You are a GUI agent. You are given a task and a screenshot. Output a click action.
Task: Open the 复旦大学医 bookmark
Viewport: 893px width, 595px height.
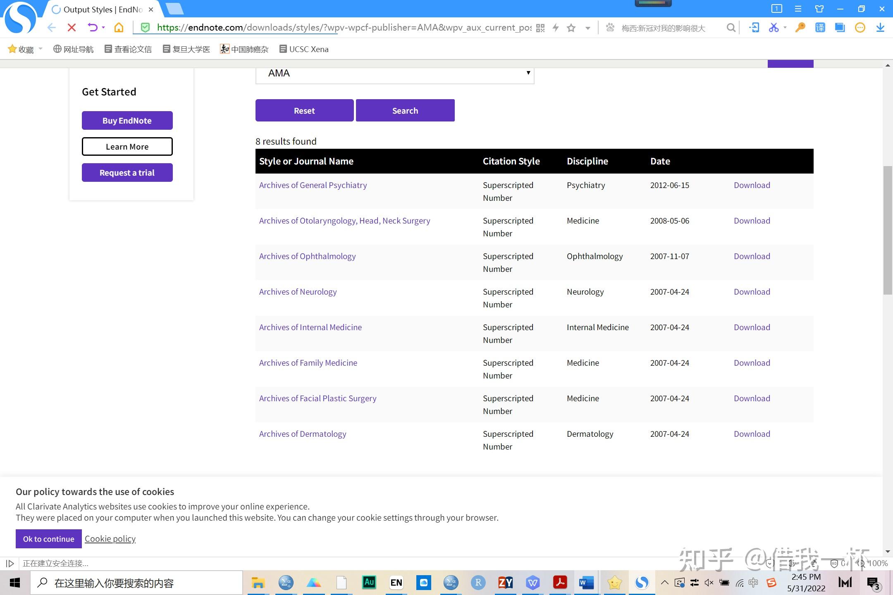coord(186,49)
